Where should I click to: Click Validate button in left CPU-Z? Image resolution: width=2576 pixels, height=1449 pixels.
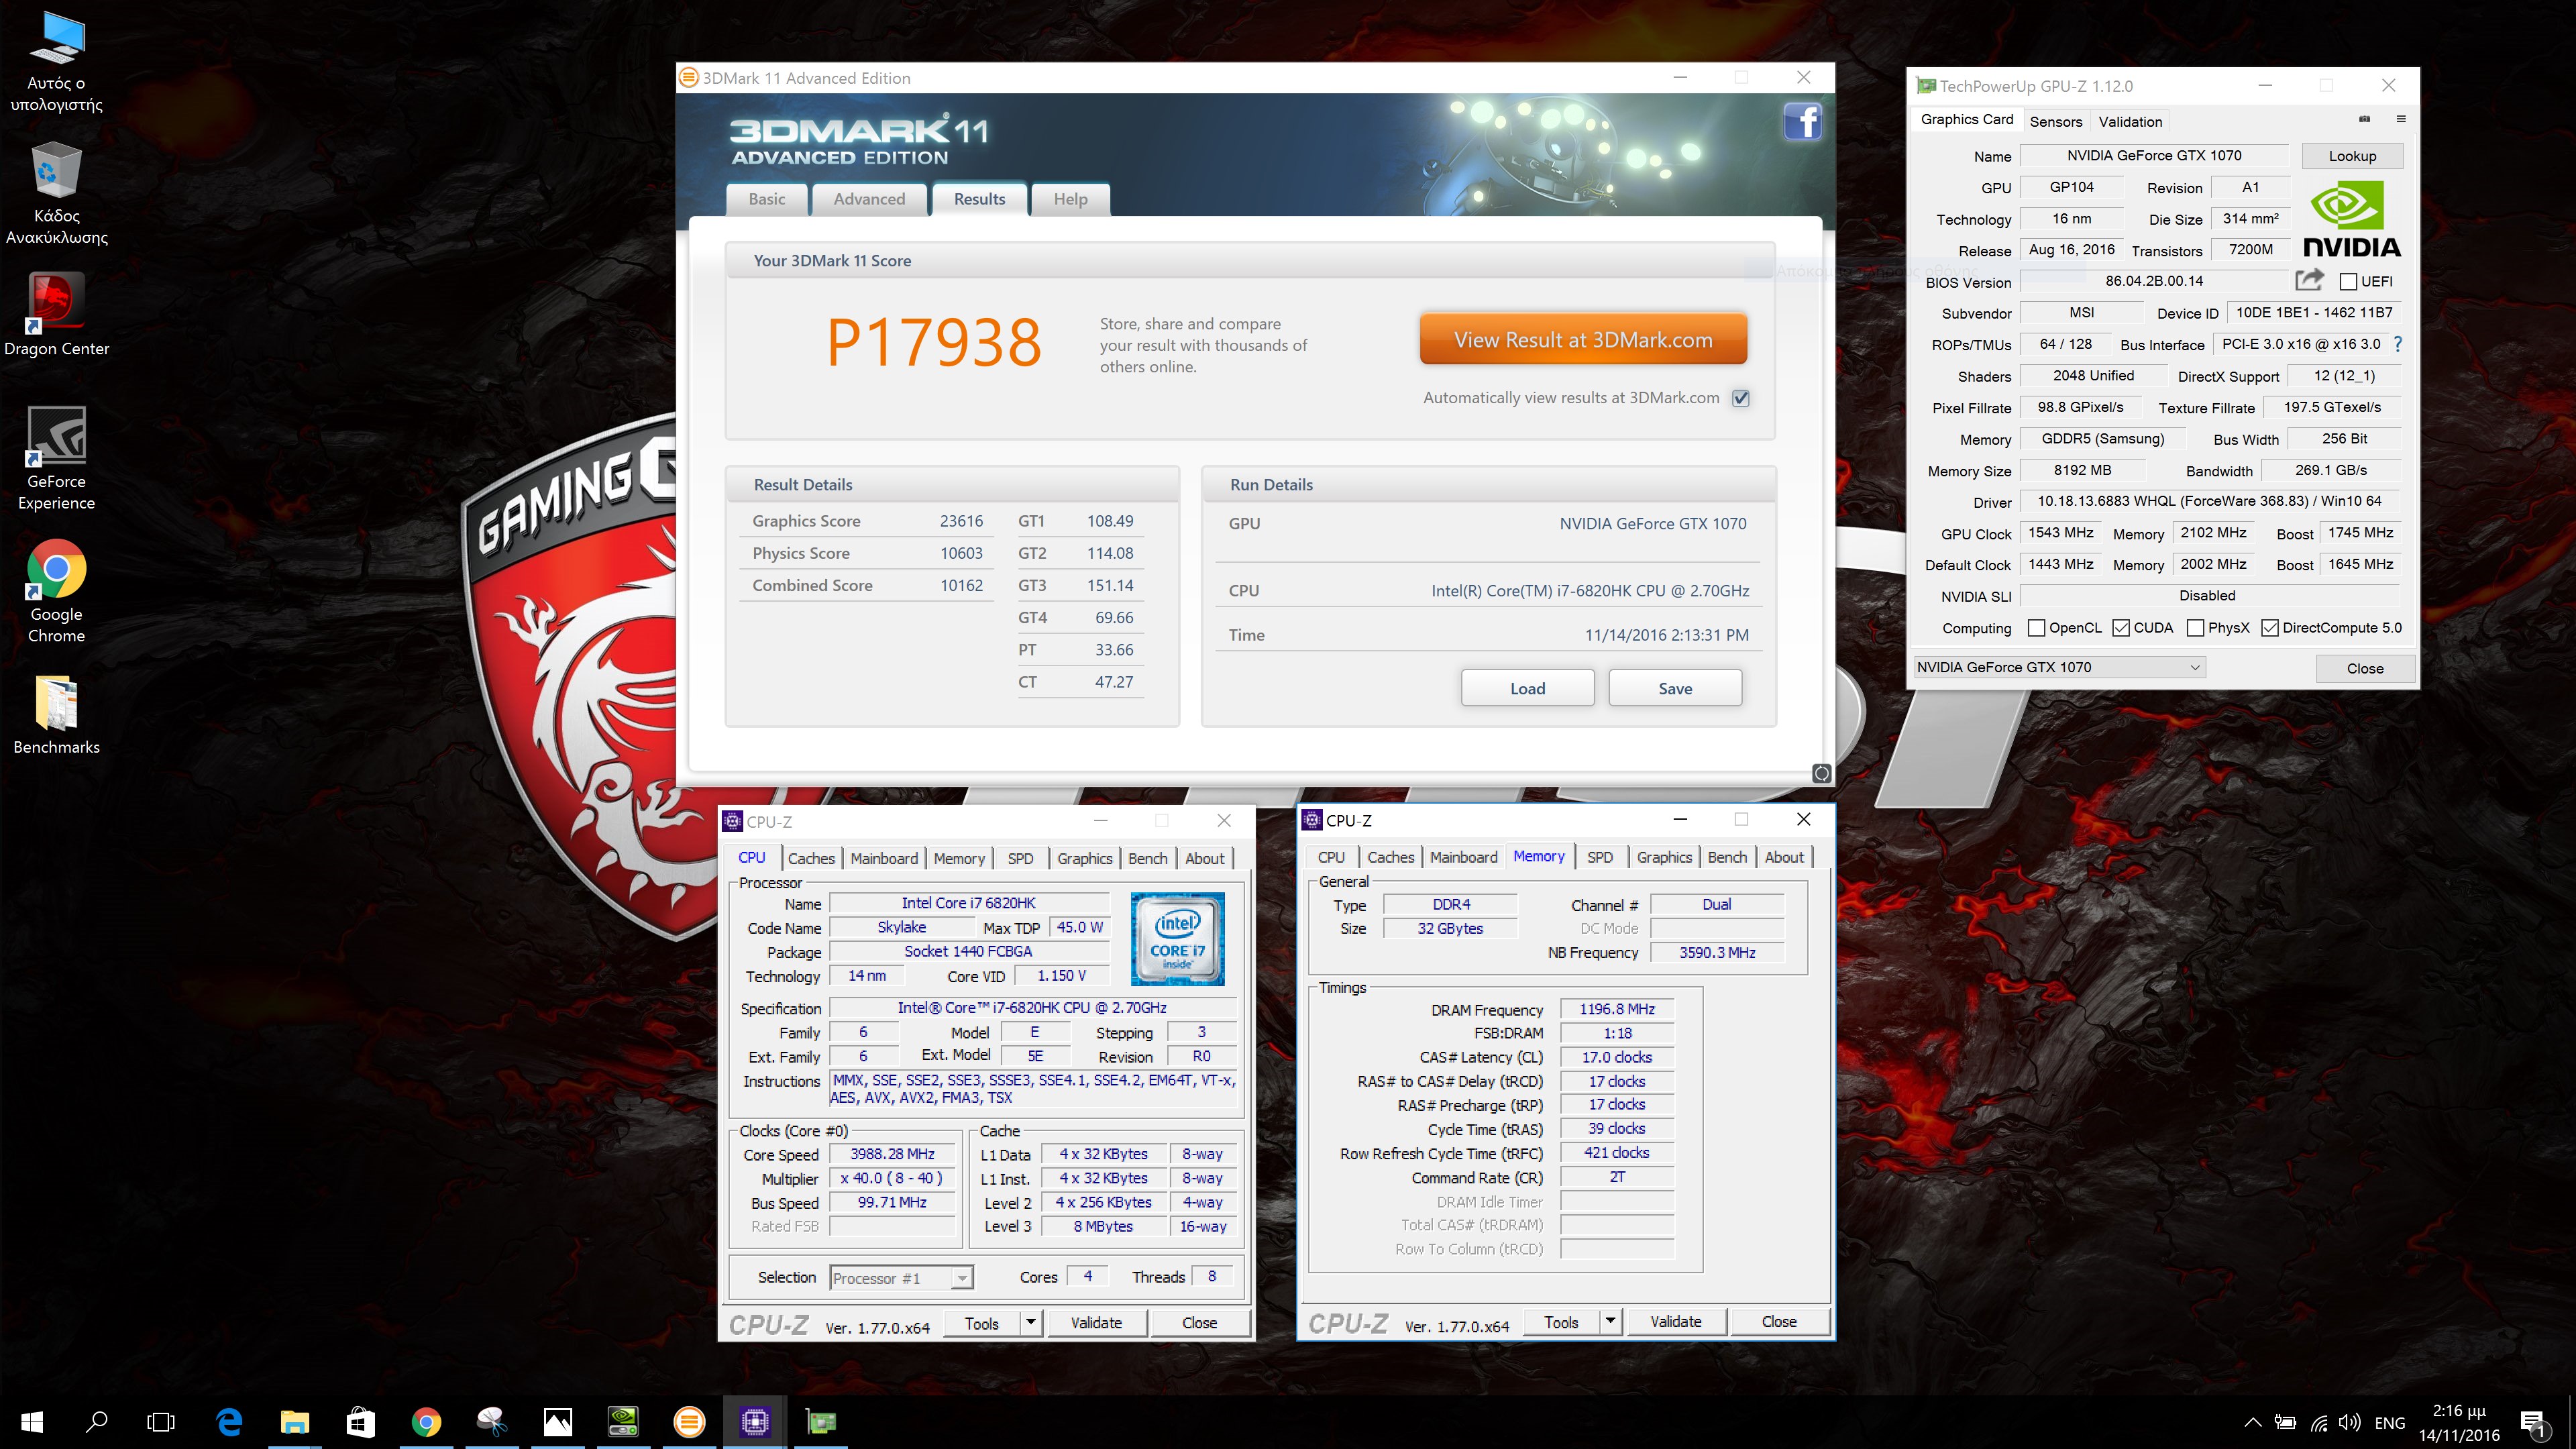click(x=1096, y=1322)
